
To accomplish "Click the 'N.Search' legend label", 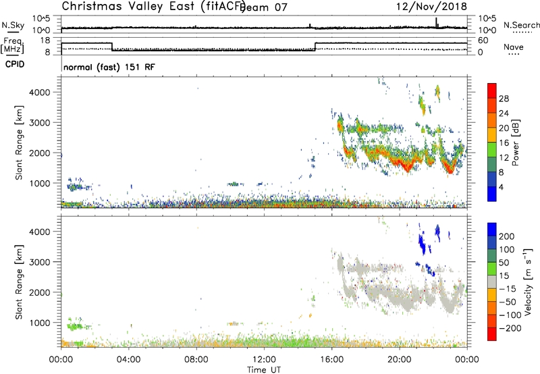I will coord(522,25).
